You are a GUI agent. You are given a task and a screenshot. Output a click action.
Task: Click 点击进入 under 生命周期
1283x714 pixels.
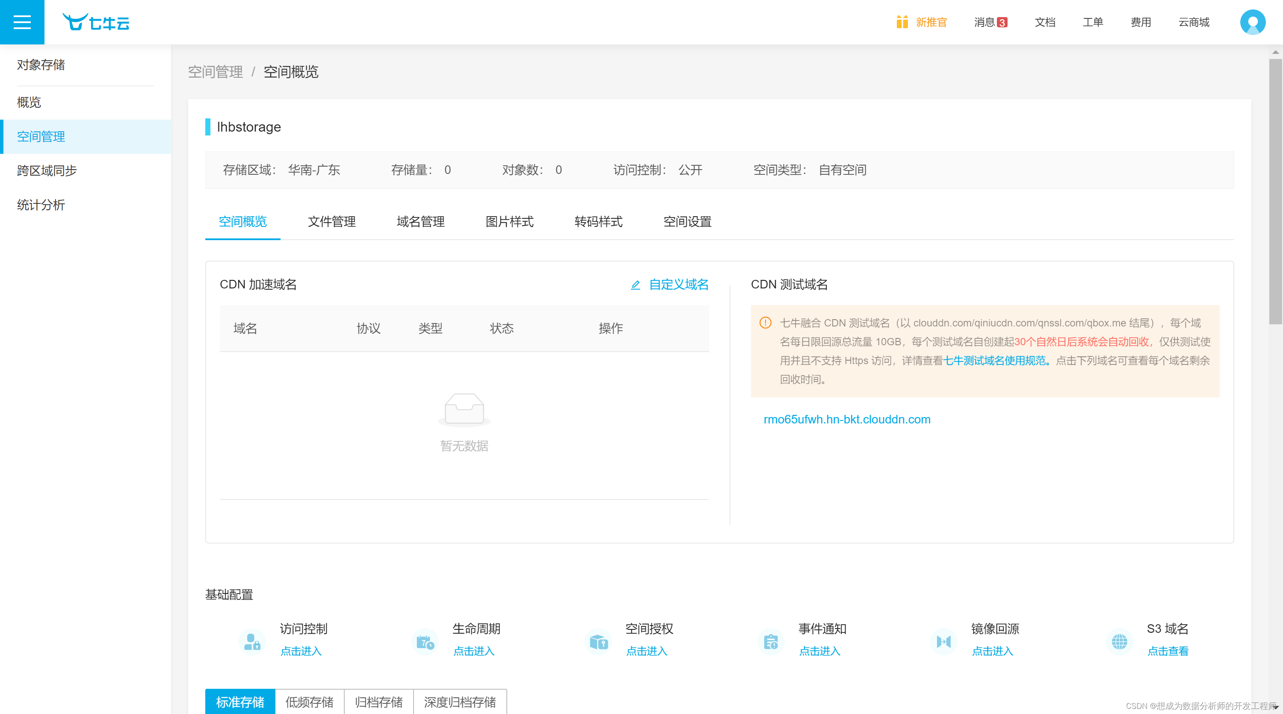coord(474,651)
